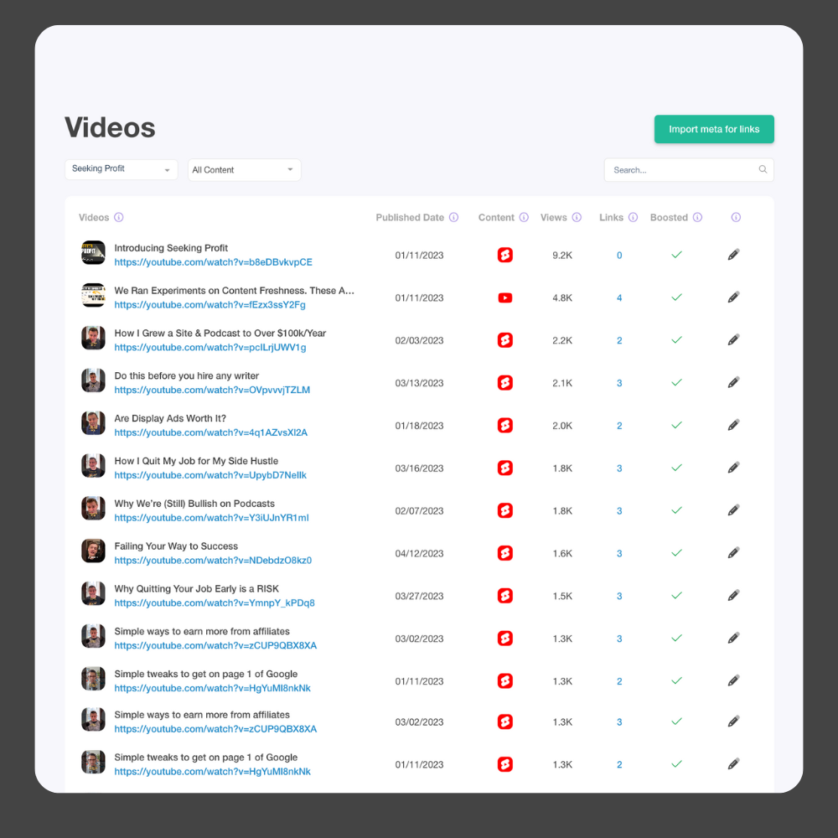Click into the Search input field
Viewport: 838px width, 838px height.
689,170
